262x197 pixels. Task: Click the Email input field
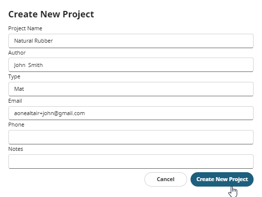pos(131,113)
